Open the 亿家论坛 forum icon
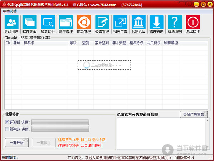Screen dimensions: 214x161 pos(138,24)
